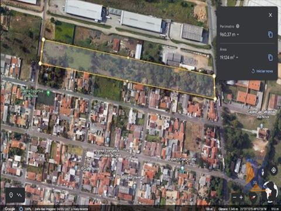Open Igreja Universal map label
The image size is (281, 211).
pyautogui.click(x=134, y=177)
